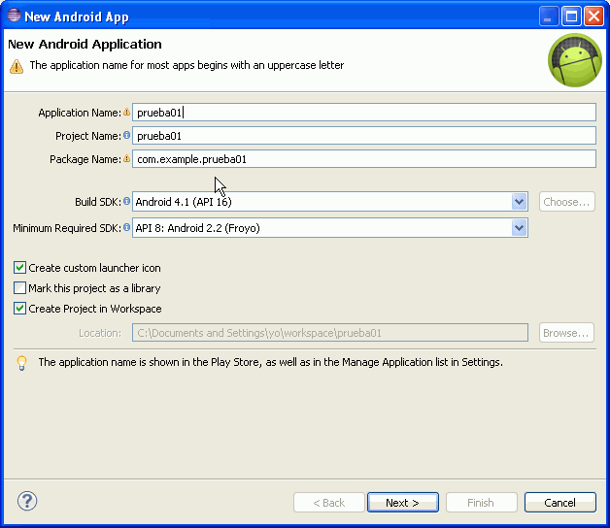Image resolution: width=610 pixels, height=528 pixels.
Task: Focus the Application Name text field
Action: tap(364, 113)
